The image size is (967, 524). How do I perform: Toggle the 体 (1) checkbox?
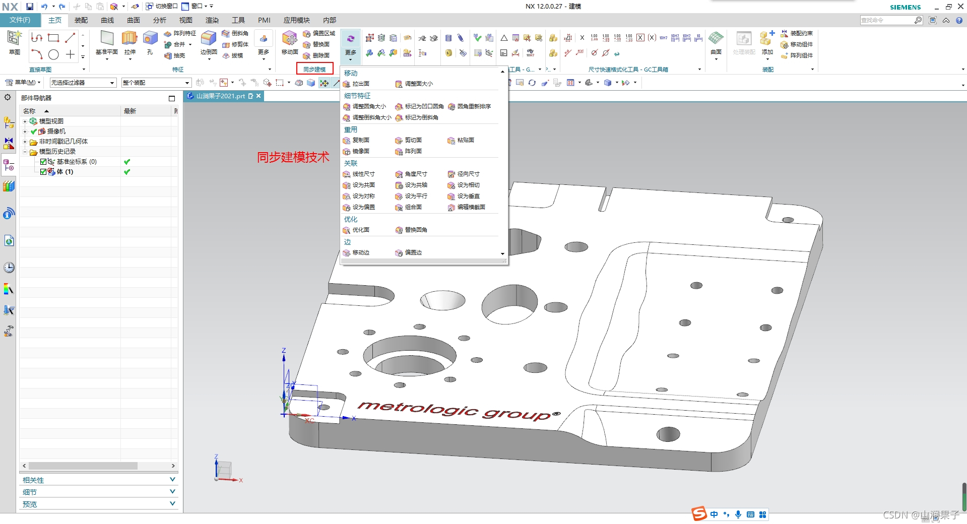click(43, 172)
